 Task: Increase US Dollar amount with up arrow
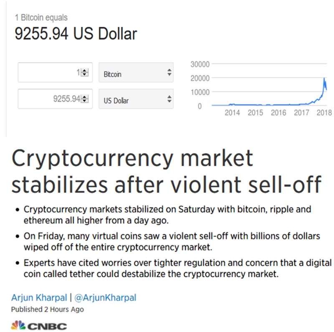point(85,97)
